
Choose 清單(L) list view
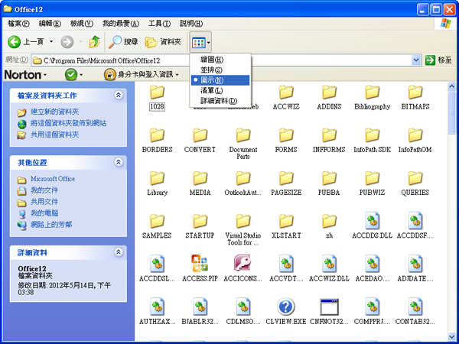pyautogui.click(x=220, y=90)
